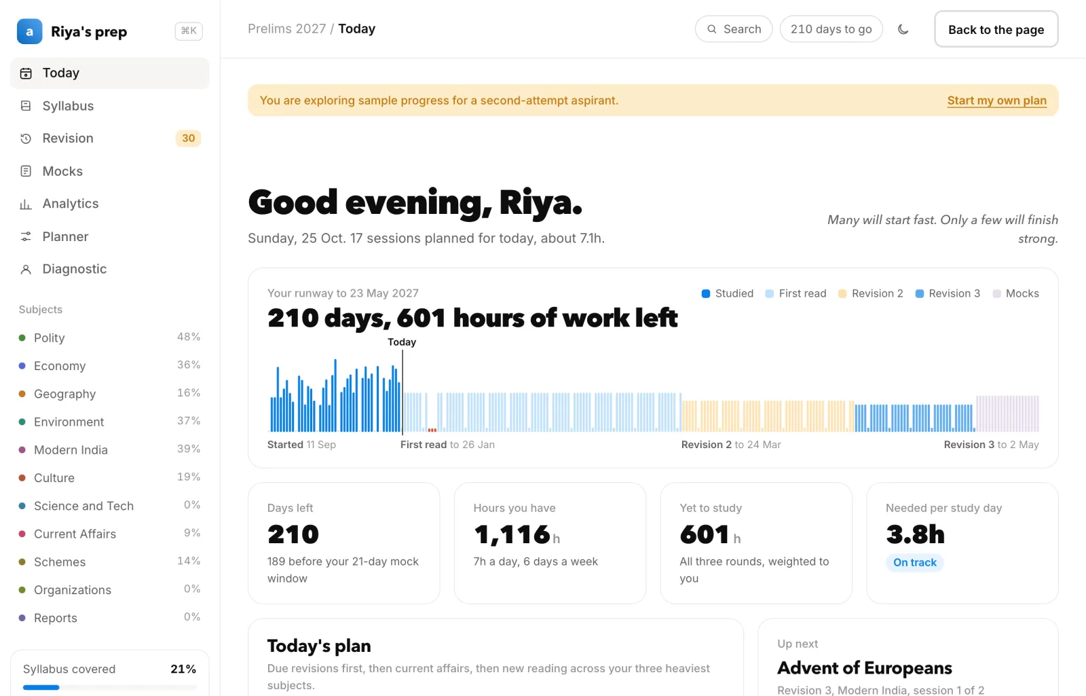Viewport: 1086px width, 696px height.
Task: Select the Culture subject
Action: coord(110,477)
